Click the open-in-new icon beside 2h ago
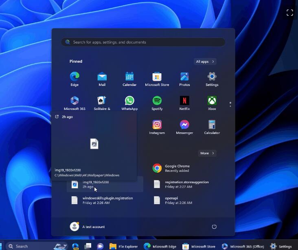This screenshot has height=250, width=298. [x=57, y=116]
